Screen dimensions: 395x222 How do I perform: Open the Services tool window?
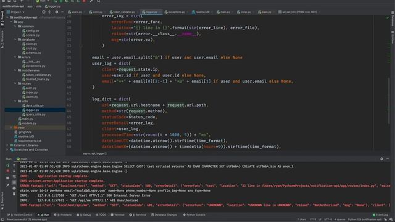click(138, 215)
